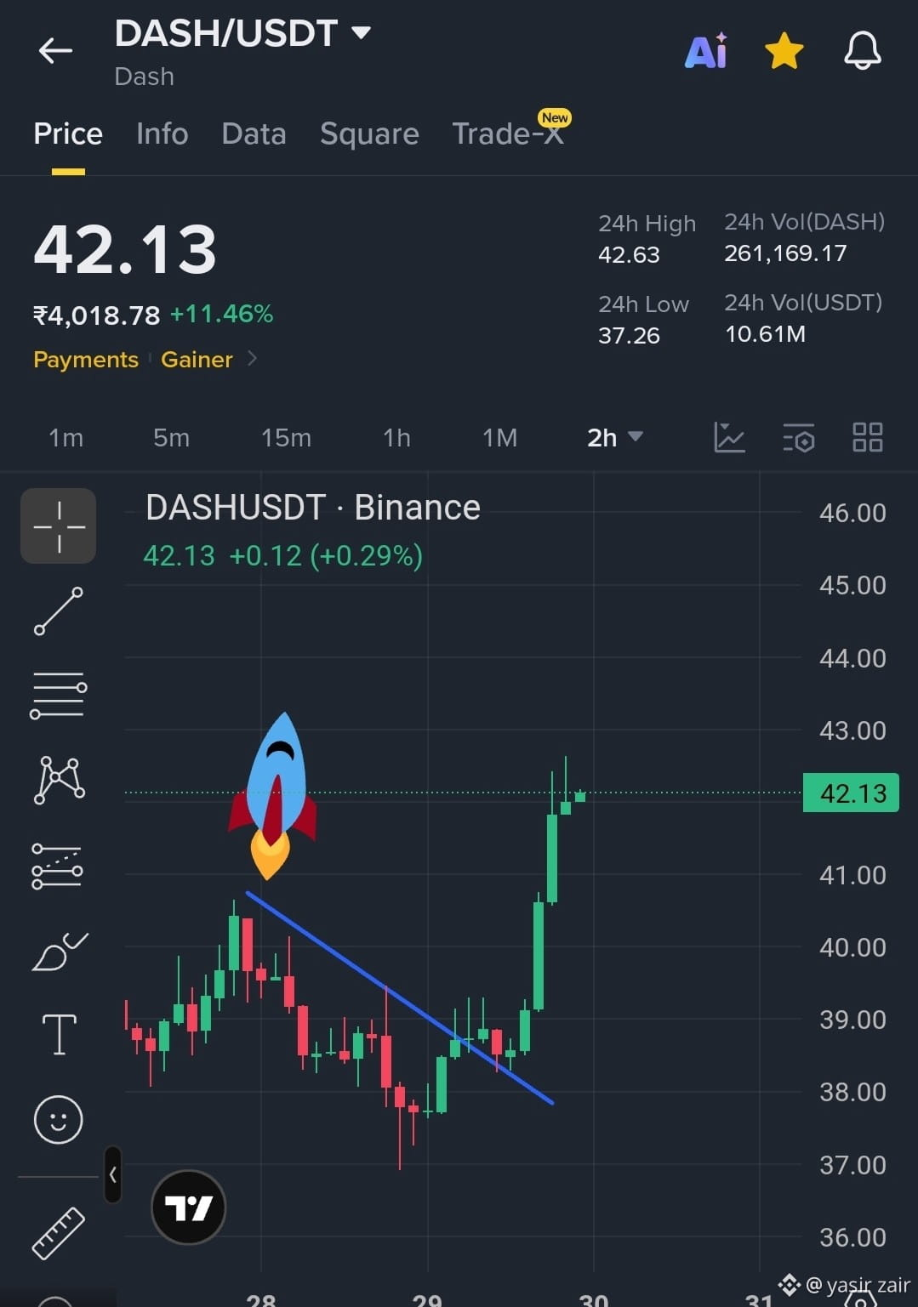Select the brush drawing tool
The image size is (918, 1307).
point(59,951)
